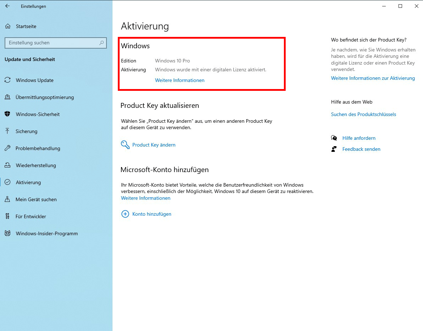Open Mein Gerät suchen icon

click(x=7, y=199)
